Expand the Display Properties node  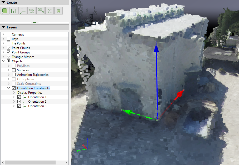[14, 93]
